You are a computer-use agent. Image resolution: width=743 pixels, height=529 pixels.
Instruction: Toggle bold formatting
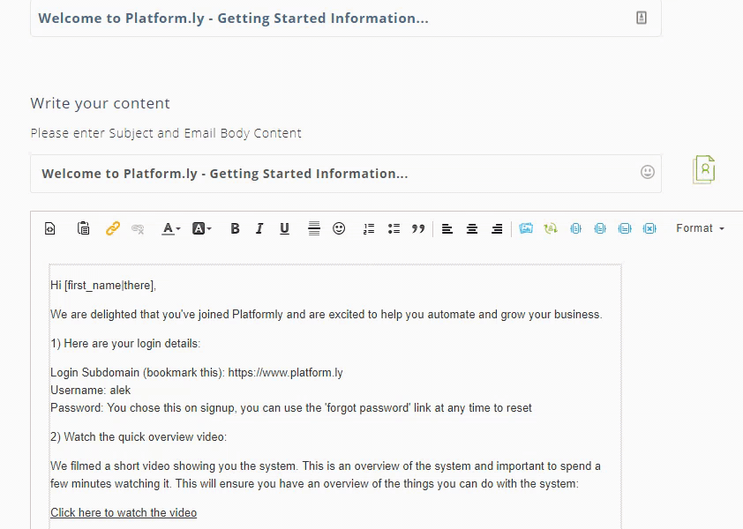235,228
